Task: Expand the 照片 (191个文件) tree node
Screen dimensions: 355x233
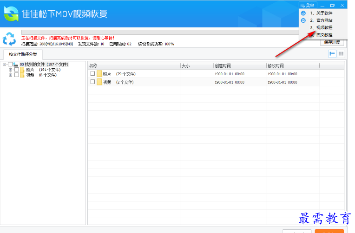Action: (x=11, y=70)
